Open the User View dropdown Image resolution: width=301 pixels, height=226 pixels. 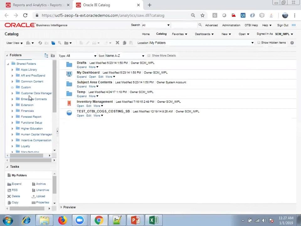14,43
